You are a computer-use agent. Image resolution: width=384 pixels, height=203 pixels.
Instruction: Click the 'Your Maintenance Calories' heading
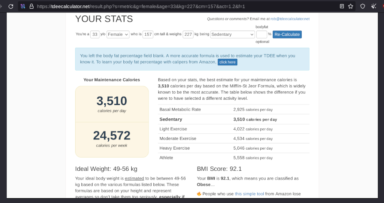pyautogui.click(x=112, y=80)
